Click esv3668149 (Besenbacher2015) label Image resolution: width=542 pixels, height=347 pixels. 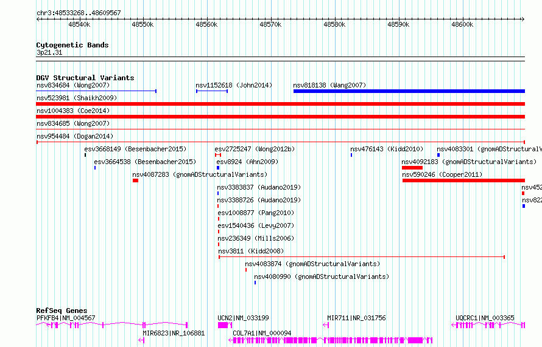point(135,149)
